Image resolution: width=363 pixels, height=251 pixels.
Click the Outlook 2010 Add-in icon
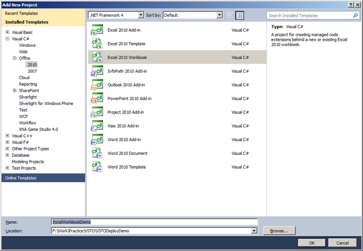pyautogui.click(x=97, y=85)
